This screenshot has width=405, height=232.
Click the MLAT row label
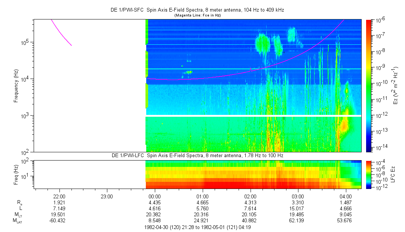[x=18, y=221]
